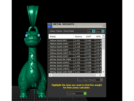Click the horizontal scroll right arrow

[x=100, y=75]
